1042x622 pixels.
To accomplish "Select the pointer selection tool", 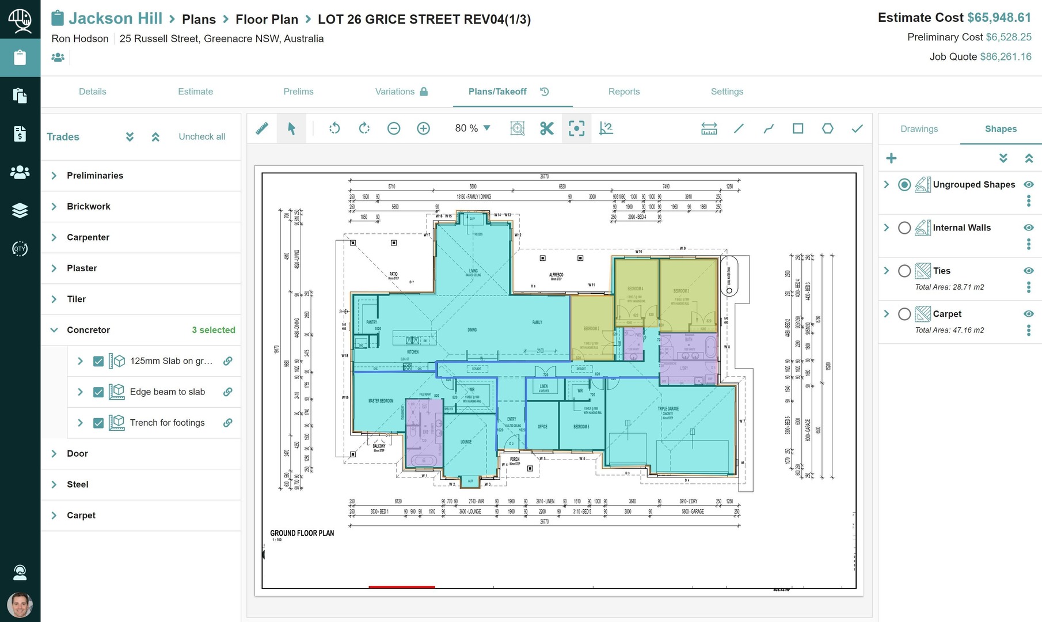I will pos(291,128).
